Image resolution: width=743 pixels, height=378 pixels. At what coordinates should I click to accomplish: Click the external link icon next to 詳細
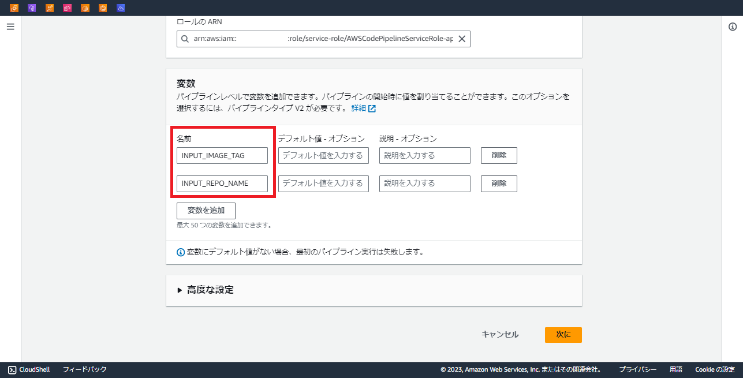pyautogui.click(x=372, y=108)
